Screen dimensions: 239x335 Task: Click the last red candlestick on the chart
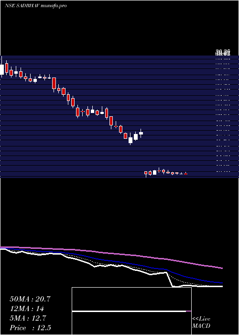[x=185, y=174]
